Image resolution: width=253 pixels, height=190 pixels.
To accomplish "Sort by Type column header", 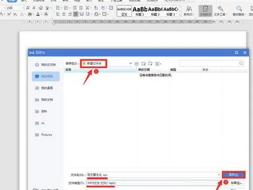I will tap(184, 70).
